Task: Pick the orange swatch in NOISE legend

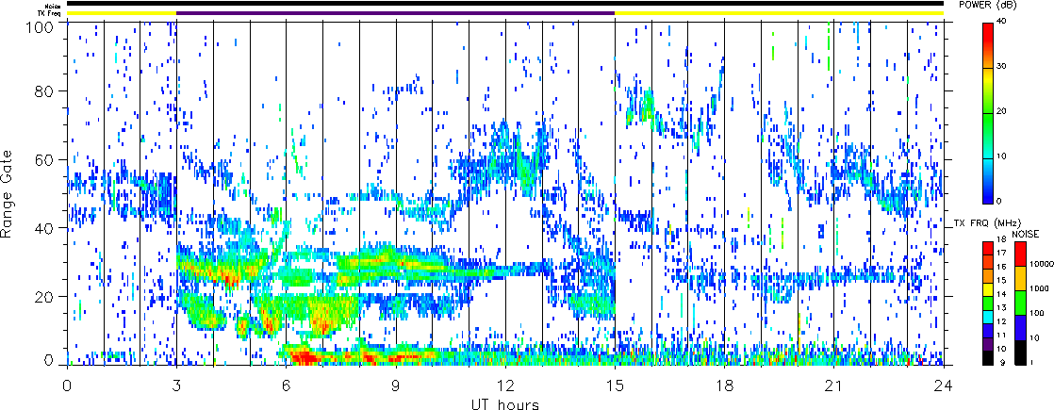Action: (x=1020, y=278)
